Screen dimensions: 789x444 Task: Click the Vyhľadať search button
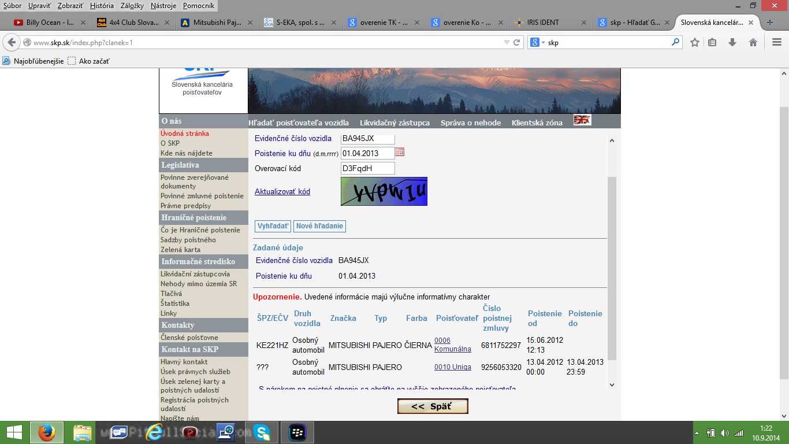[x=273, y=226]
